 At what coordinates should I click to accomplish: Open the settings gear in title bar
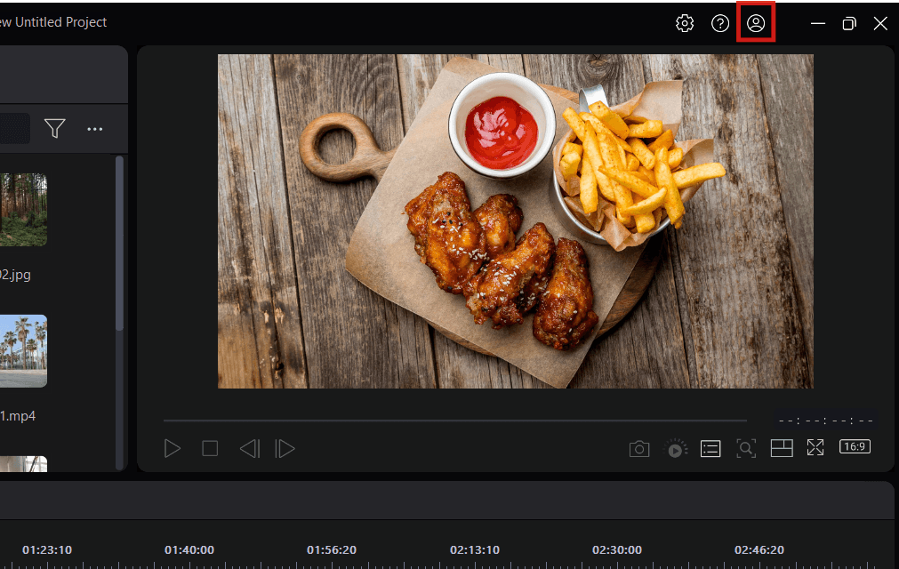pyautogui.click(x=685, y=23)
